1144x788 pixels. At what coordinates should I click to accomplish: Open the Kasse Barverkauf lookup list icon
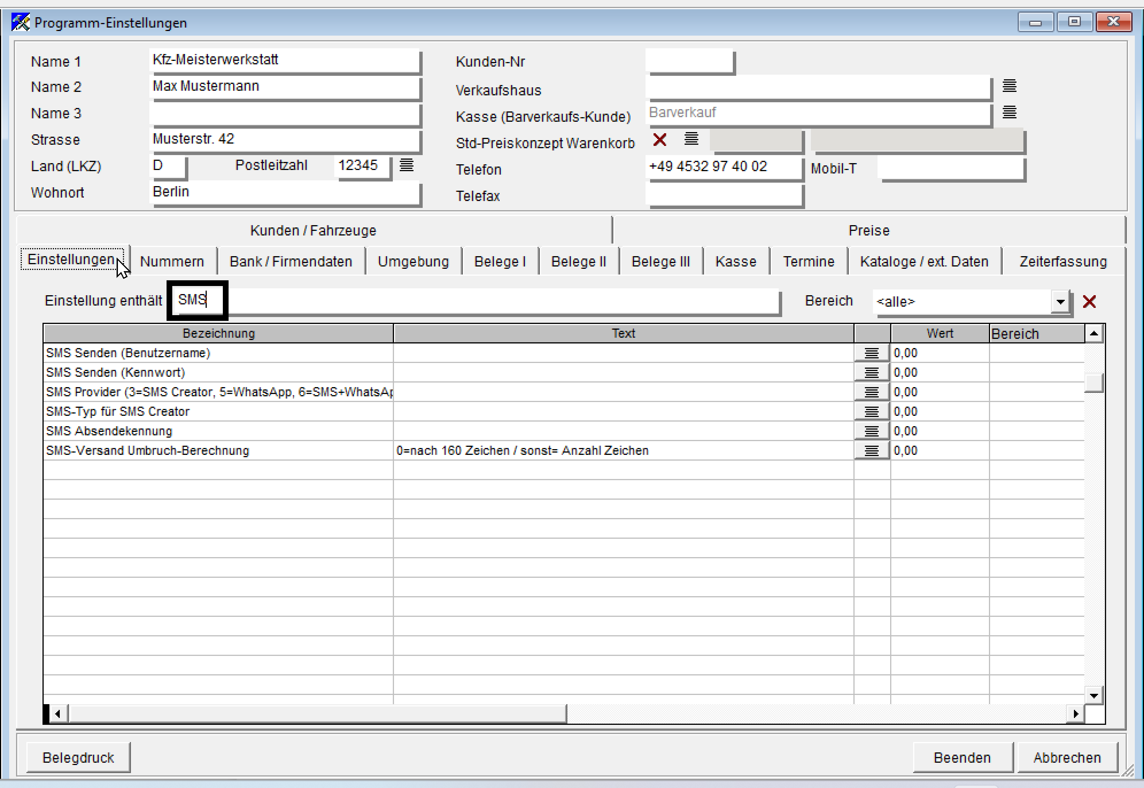(1009, 113)
